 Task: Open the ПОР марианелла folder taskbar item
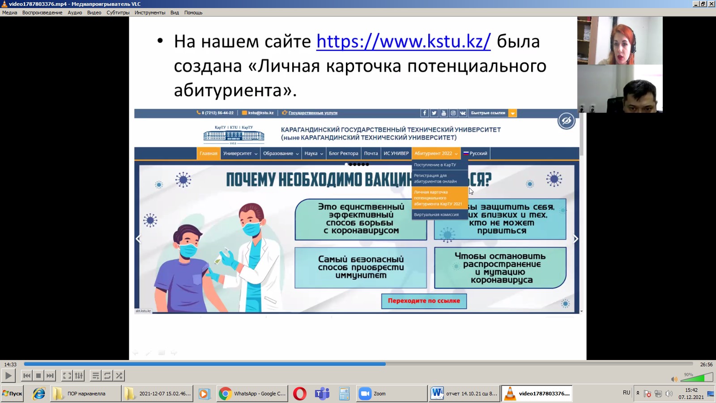[x=85, y=394]
